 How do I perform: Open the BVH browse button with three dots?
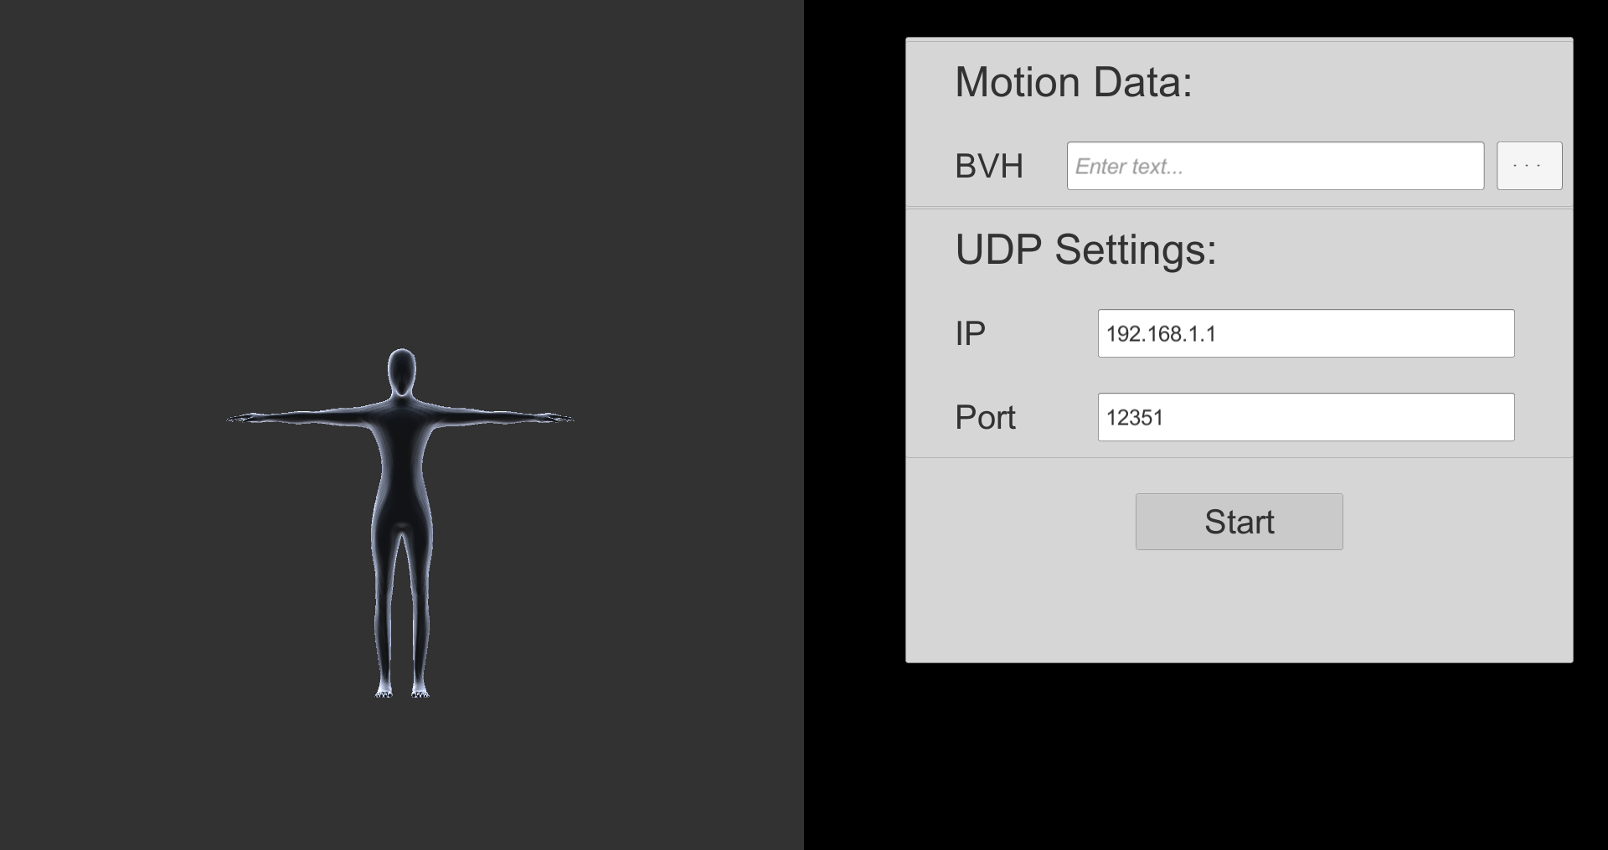[x=1528, y=166]
